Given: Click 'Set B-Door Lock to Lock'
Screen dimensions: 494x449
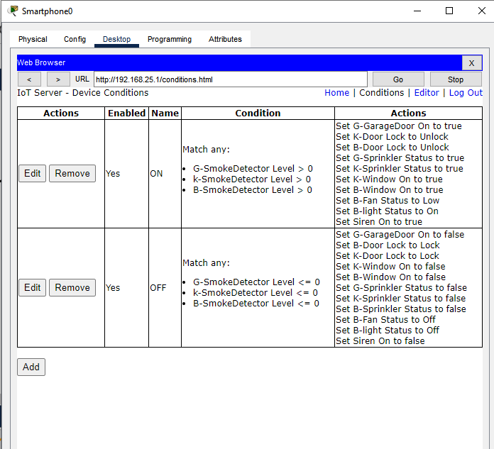Looking at the screenshot, I should pos(388,245).
